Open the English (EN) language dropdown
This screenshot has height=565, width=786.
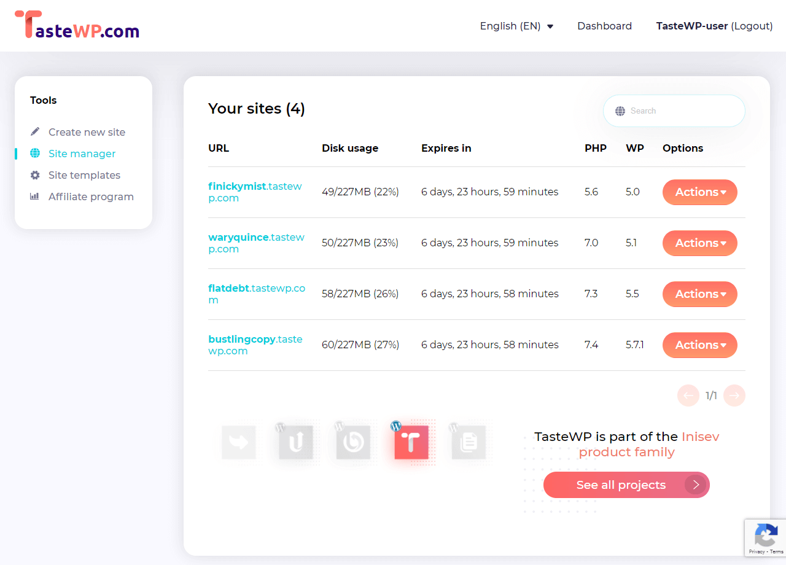click(x=516, y=26)
